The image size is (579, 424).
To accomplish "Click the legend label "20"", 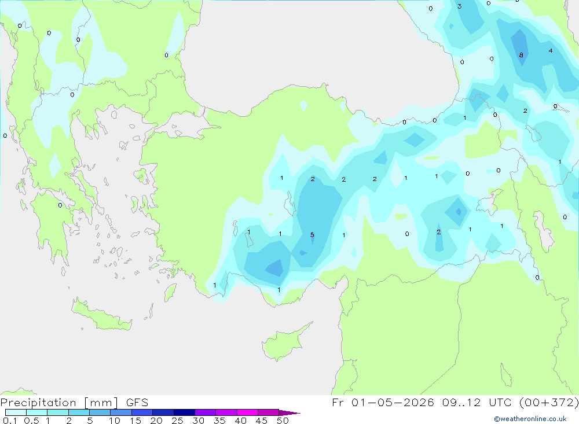I will coord(156,421).
